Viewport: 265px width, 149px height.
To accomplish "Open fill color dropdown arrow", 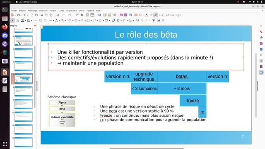I will coord(32,20).
